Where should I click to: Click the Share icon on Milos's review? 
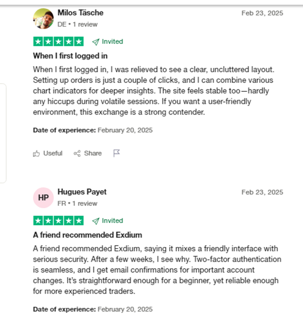tap(77, 153)
